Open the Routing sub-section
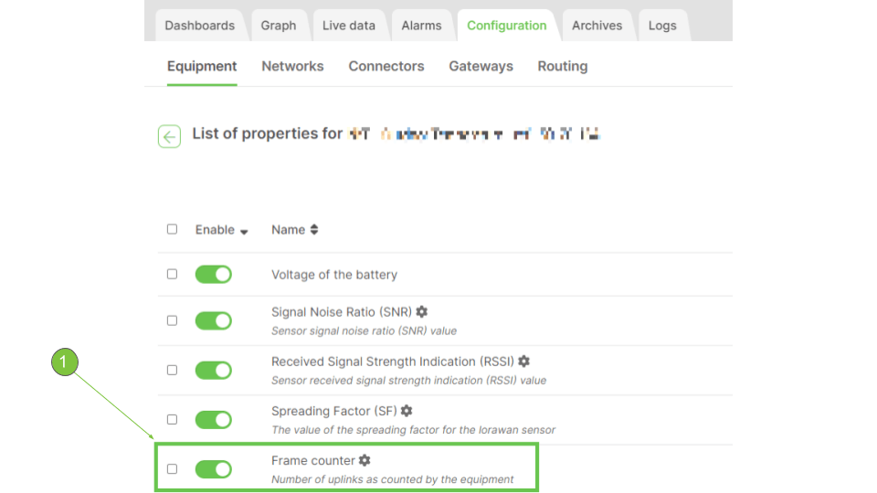Image resolution: width=877 pixels, height=493 pixels. (562, 66)
